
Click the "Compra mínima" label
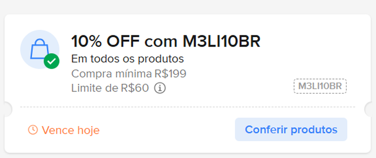(111, 74)
